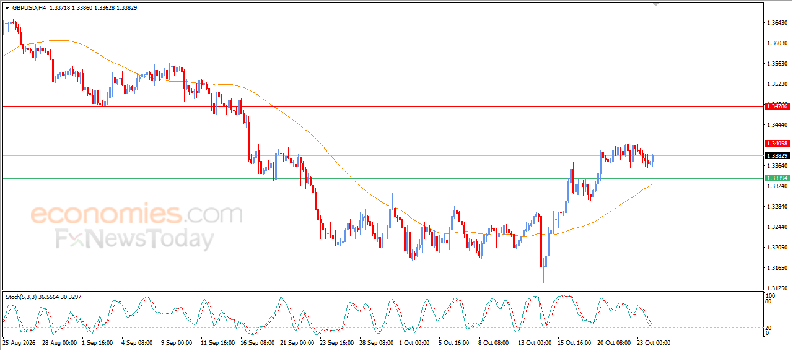Viewport: 793px width, 351px height.
Task: Click the 23 Oct 00:00 time label
Action: pyautogui.click(x=654, y=342)
